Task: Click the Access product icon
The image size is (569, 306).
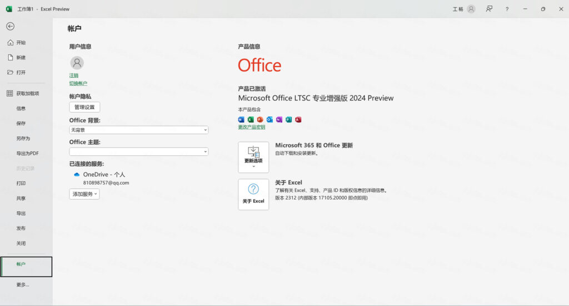Action: (x=298, y=120)
